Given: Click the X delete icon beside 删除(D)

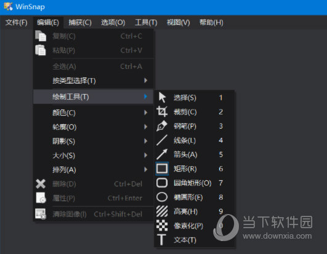Looking at the screenshot, I should pyautogui.click(x=41, y=184).
